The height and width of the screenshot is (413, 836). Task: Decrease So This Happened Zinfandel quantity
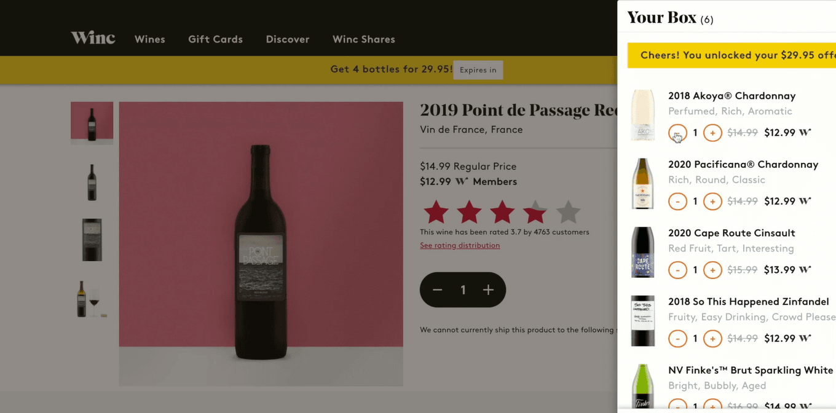click(x=677, y=339)
